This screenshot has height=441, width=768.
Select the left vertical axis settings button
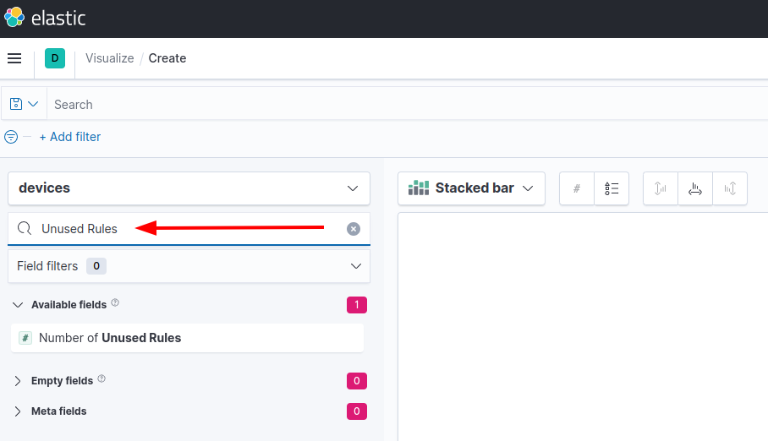coord(661,188)
